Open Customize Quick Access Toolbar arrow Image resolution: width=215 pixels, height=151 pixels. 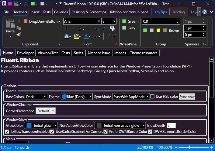click(61, 4)
